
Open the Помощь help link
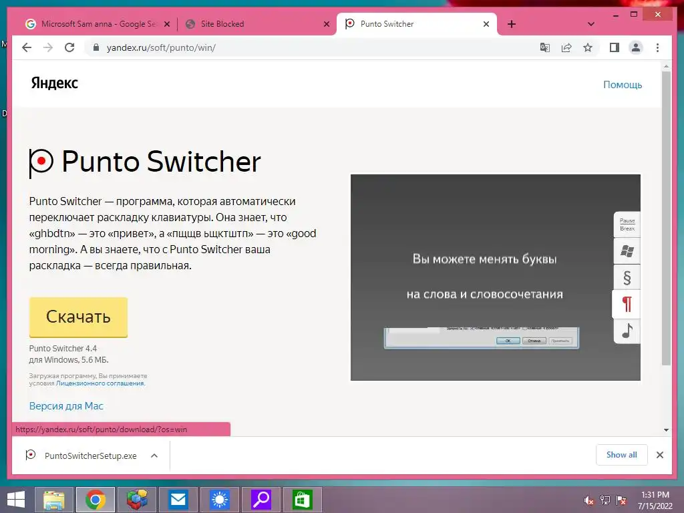pos(623,85)
